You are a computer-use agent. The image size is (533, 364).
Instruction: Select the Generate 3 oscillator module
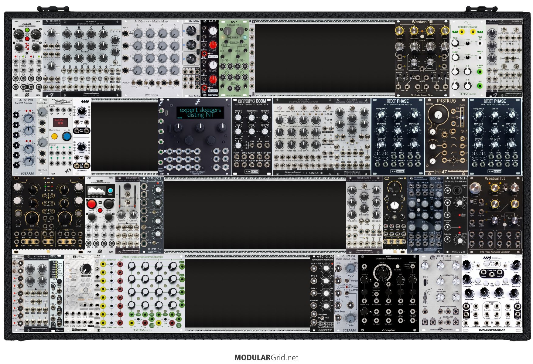[364, 215]
